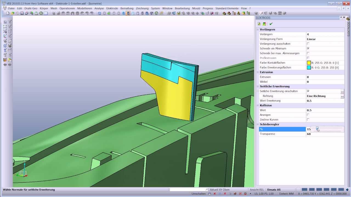
Task: Click the green round render icon
Action: point(41,13)
